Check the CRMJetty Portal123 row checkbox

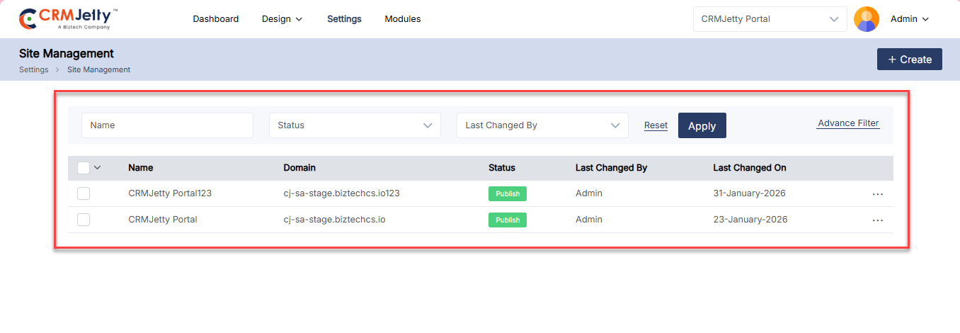(84, 193)
